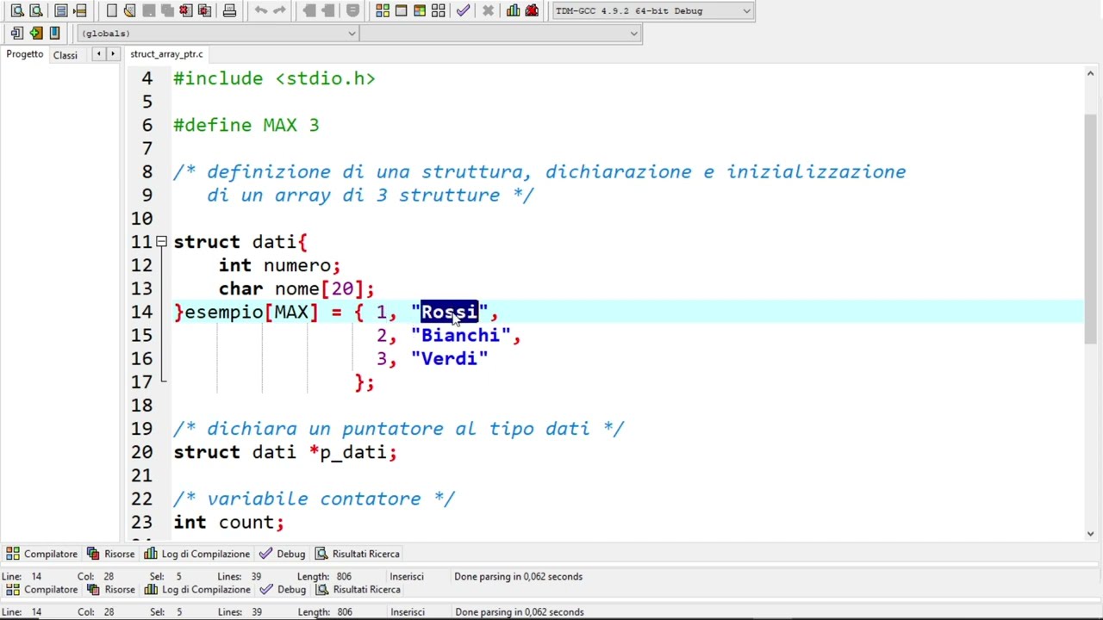The width and height of the screenshot is (1103, 620).
Task: Click the Undo arrow icon
Action: click(x=261, y=10)
